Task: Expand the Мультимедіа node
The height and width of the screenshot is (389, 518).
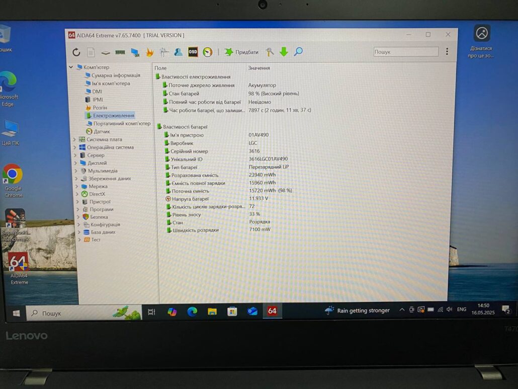Action: click(76, 171)
